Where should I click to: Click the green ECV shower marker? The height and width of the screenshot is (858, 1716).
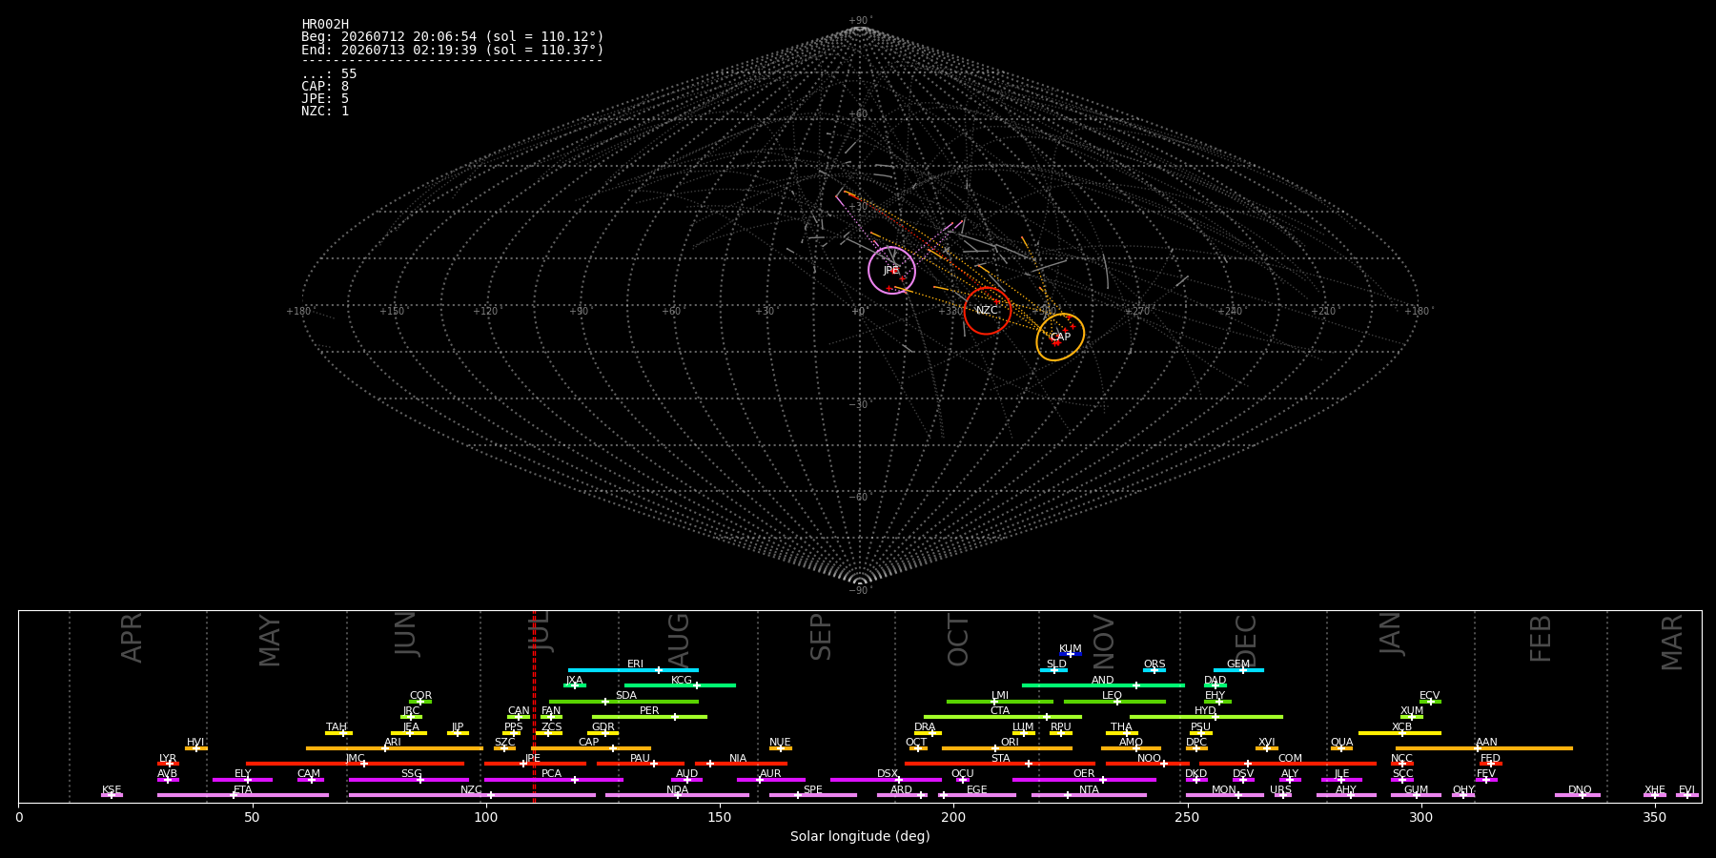click(1430, 702)
